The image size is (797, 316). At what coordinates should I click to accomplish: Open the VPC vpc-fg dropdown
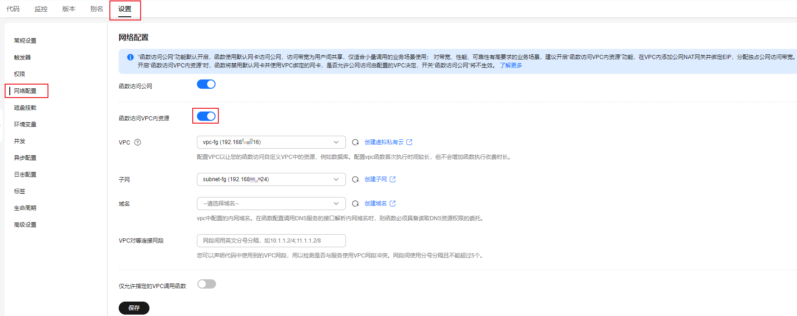click(x=271, y=142)
